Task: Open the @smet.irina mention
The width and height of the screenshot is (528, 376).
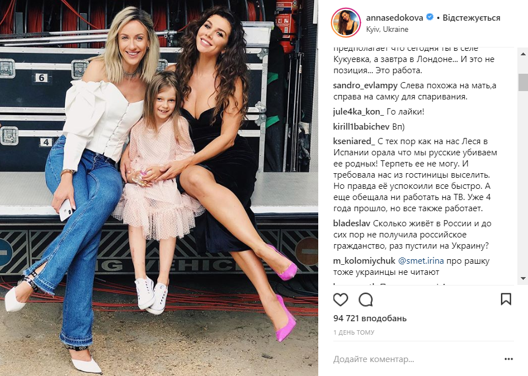Action: (421, 261)
